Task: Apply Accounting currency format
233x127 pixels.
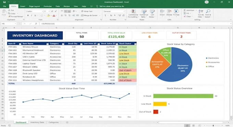Action: pyautogui.click(x=105, y=15)
